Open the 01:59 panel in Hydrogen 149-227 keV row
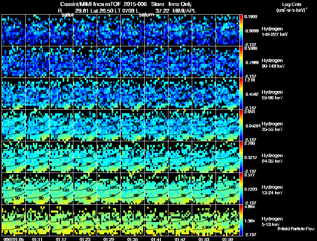The height and width of the screenshot is (241, 317). click(x=227, y=30)
